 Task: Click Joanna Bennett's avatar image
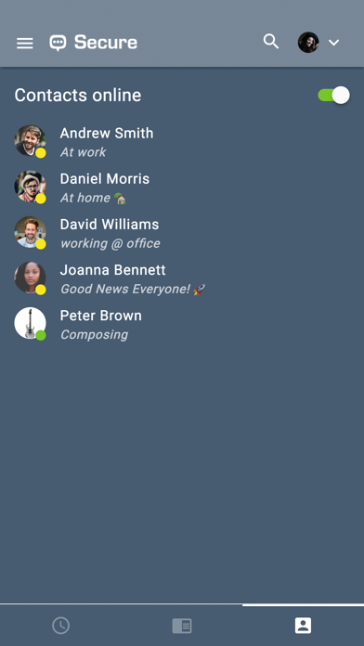click(30, 278)
